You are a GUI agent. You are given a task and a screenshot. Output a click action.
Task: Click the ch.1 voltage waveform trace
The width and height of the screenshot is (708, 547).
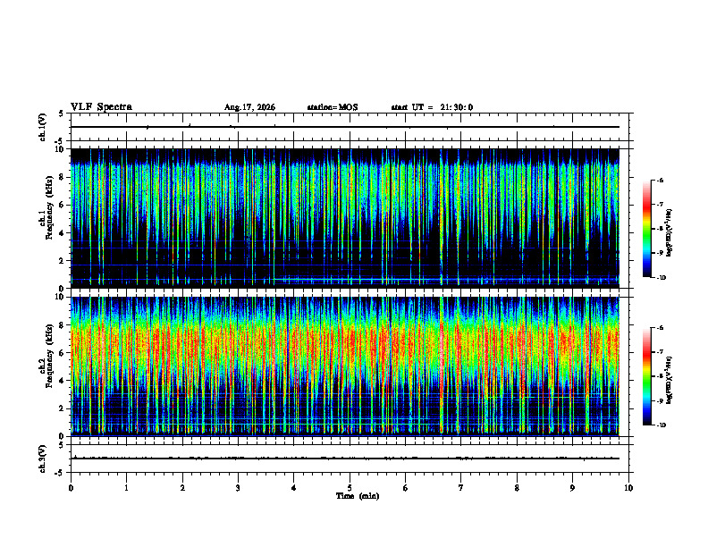tap(345, 127)
